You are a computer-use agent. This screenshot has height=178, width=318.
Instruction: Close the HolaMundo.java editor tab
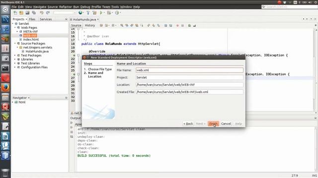tap(98, 19)
